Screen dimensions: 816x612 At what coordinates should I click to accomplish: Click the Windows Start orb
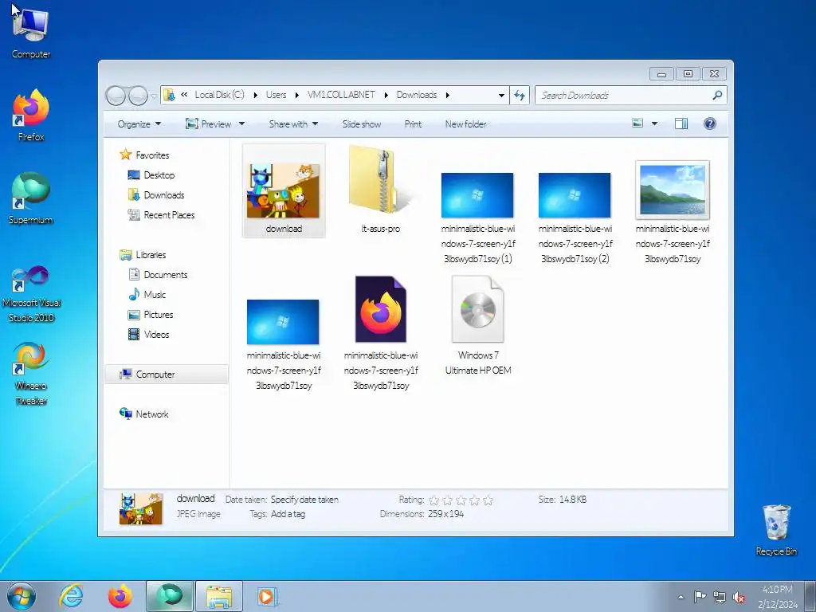coord(22,596)
